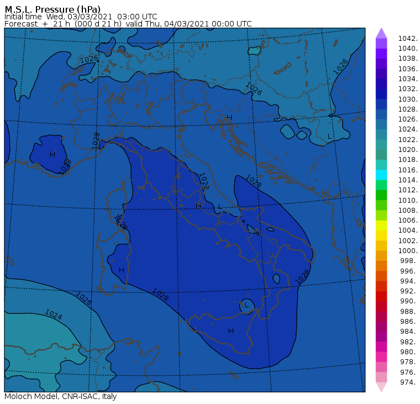The image size is (420, 404).
Task: Click the "1038." legend value
Action: (x=408, y=59)
